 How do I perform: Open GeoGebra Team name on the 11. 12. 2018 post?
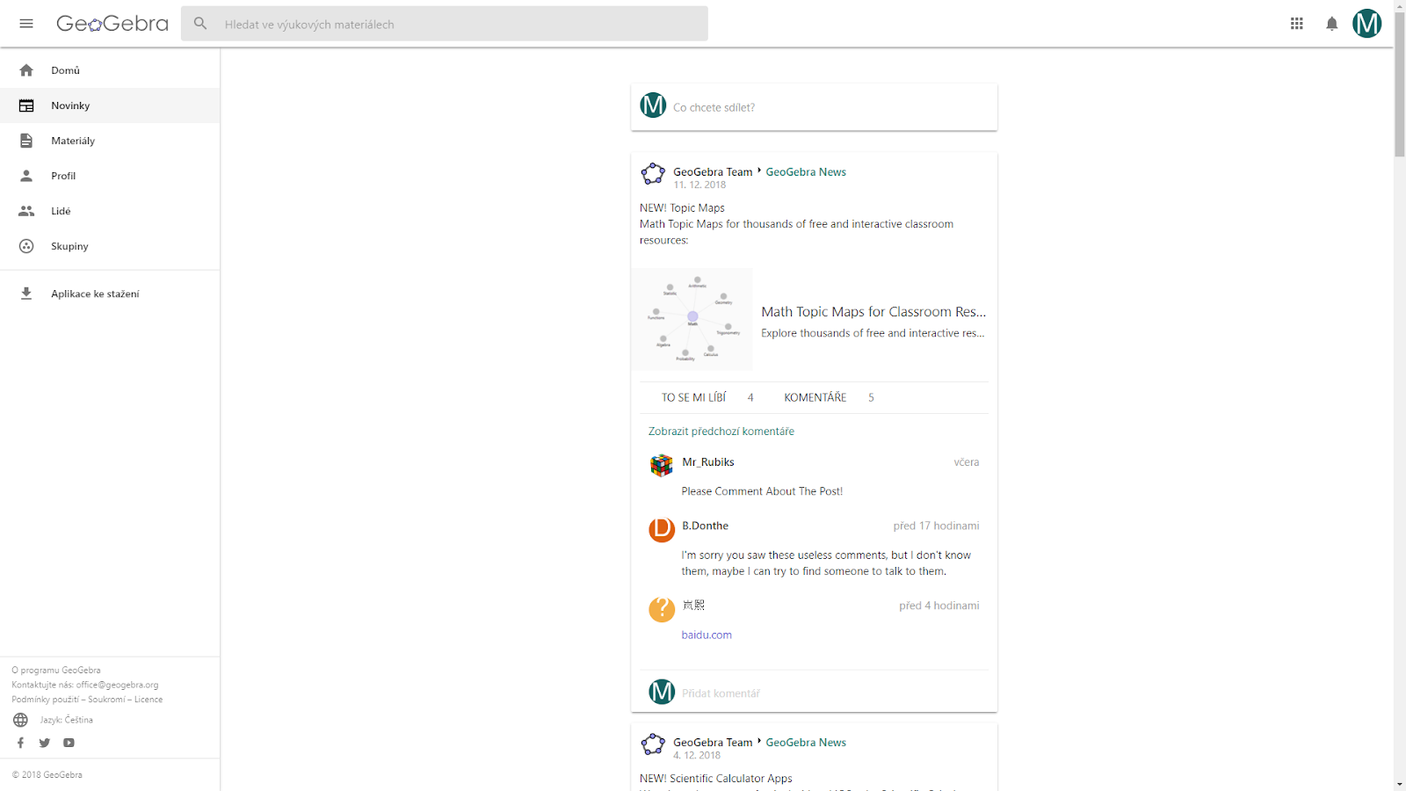(x=713, y=172)
